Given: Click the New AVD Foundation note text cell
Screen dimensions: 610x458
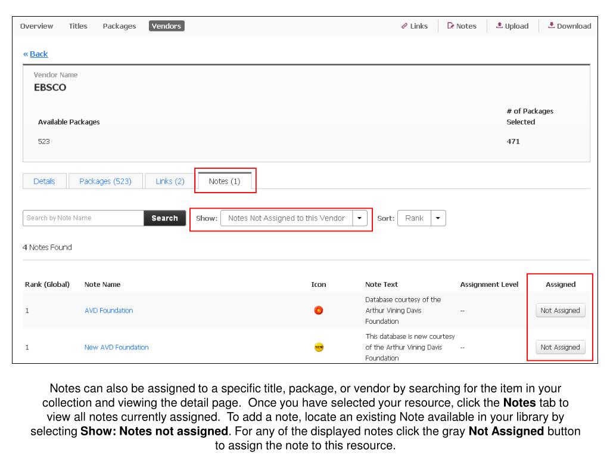Looking at the screenshot, I should (410, 347).
